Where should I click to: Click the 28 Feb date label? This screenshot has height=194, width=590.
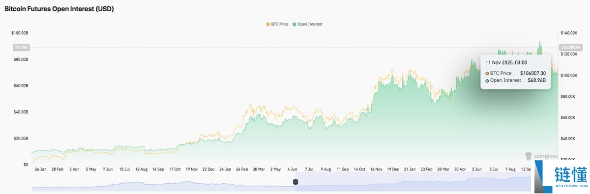click(x=57, y=169)
